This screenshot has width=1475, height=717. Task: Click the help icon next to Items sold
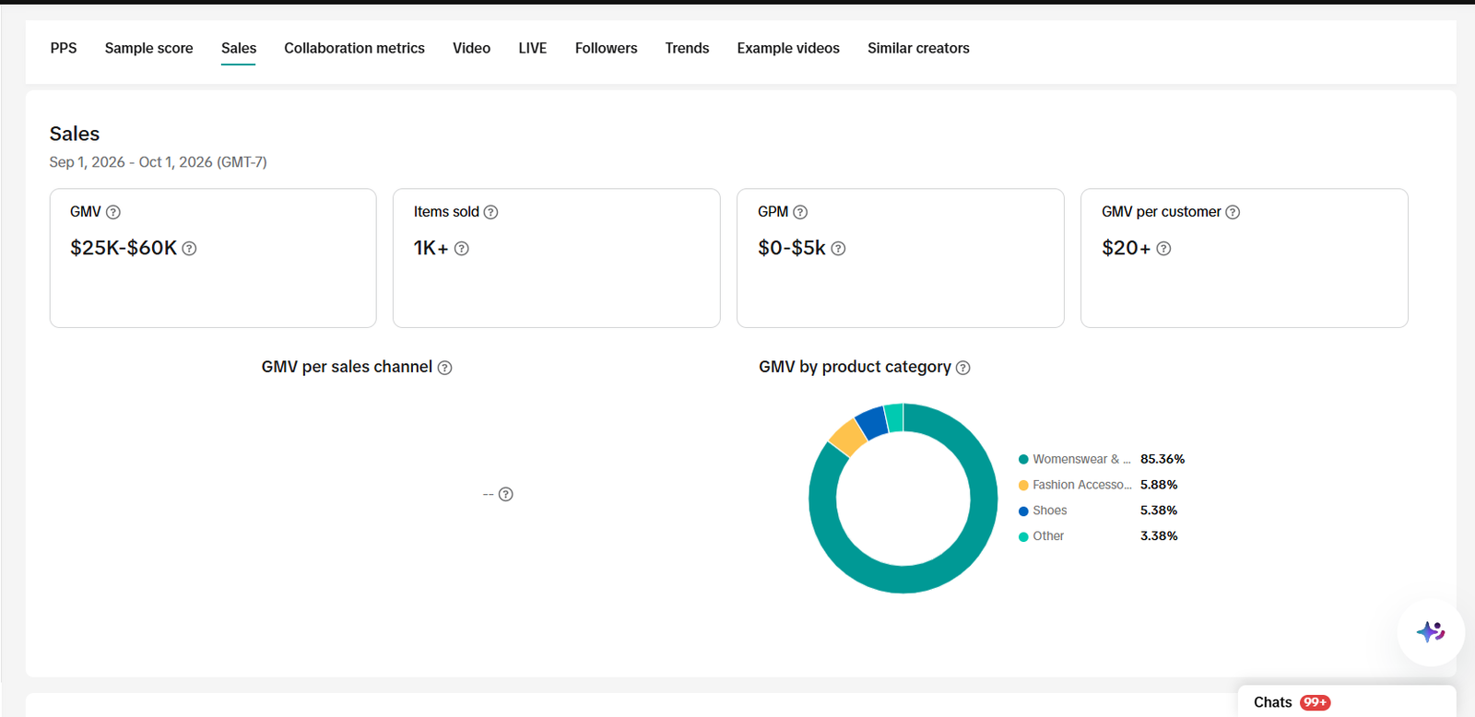point(491,212)
